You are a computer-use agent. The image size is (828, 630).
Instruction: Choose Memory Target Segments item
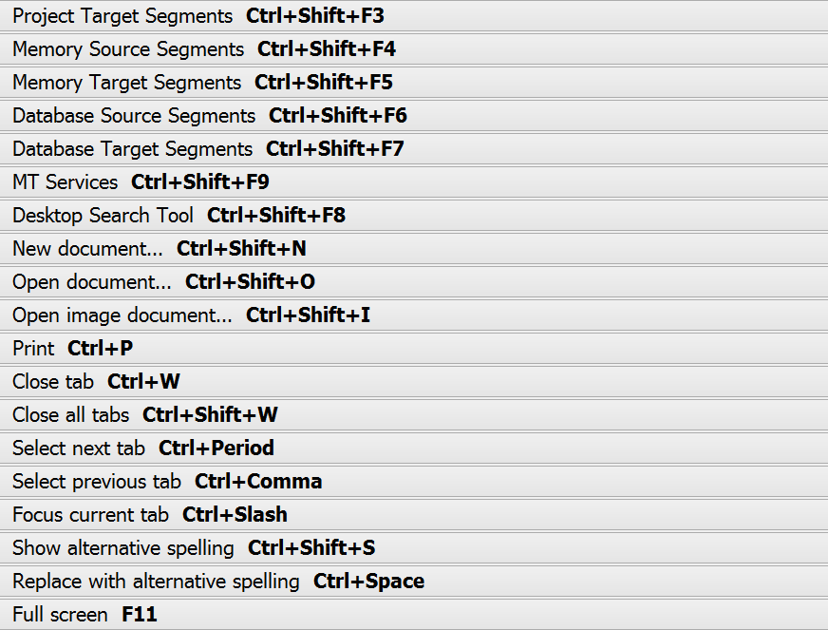coord(127,83)
